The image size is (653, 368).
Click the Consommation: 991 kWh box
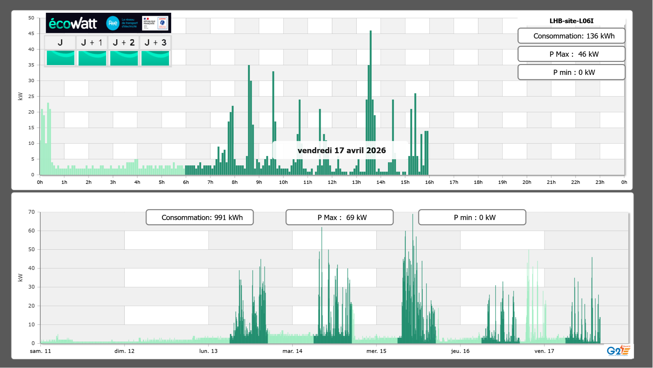tap(199, 217)
